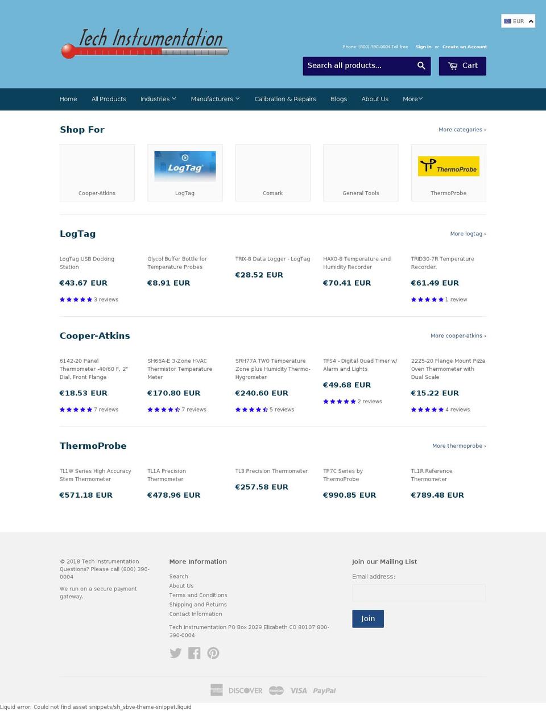This screenshot has height=711, width=546.
Task: Click the Mastercard payment icon
Action: [276, 691]
